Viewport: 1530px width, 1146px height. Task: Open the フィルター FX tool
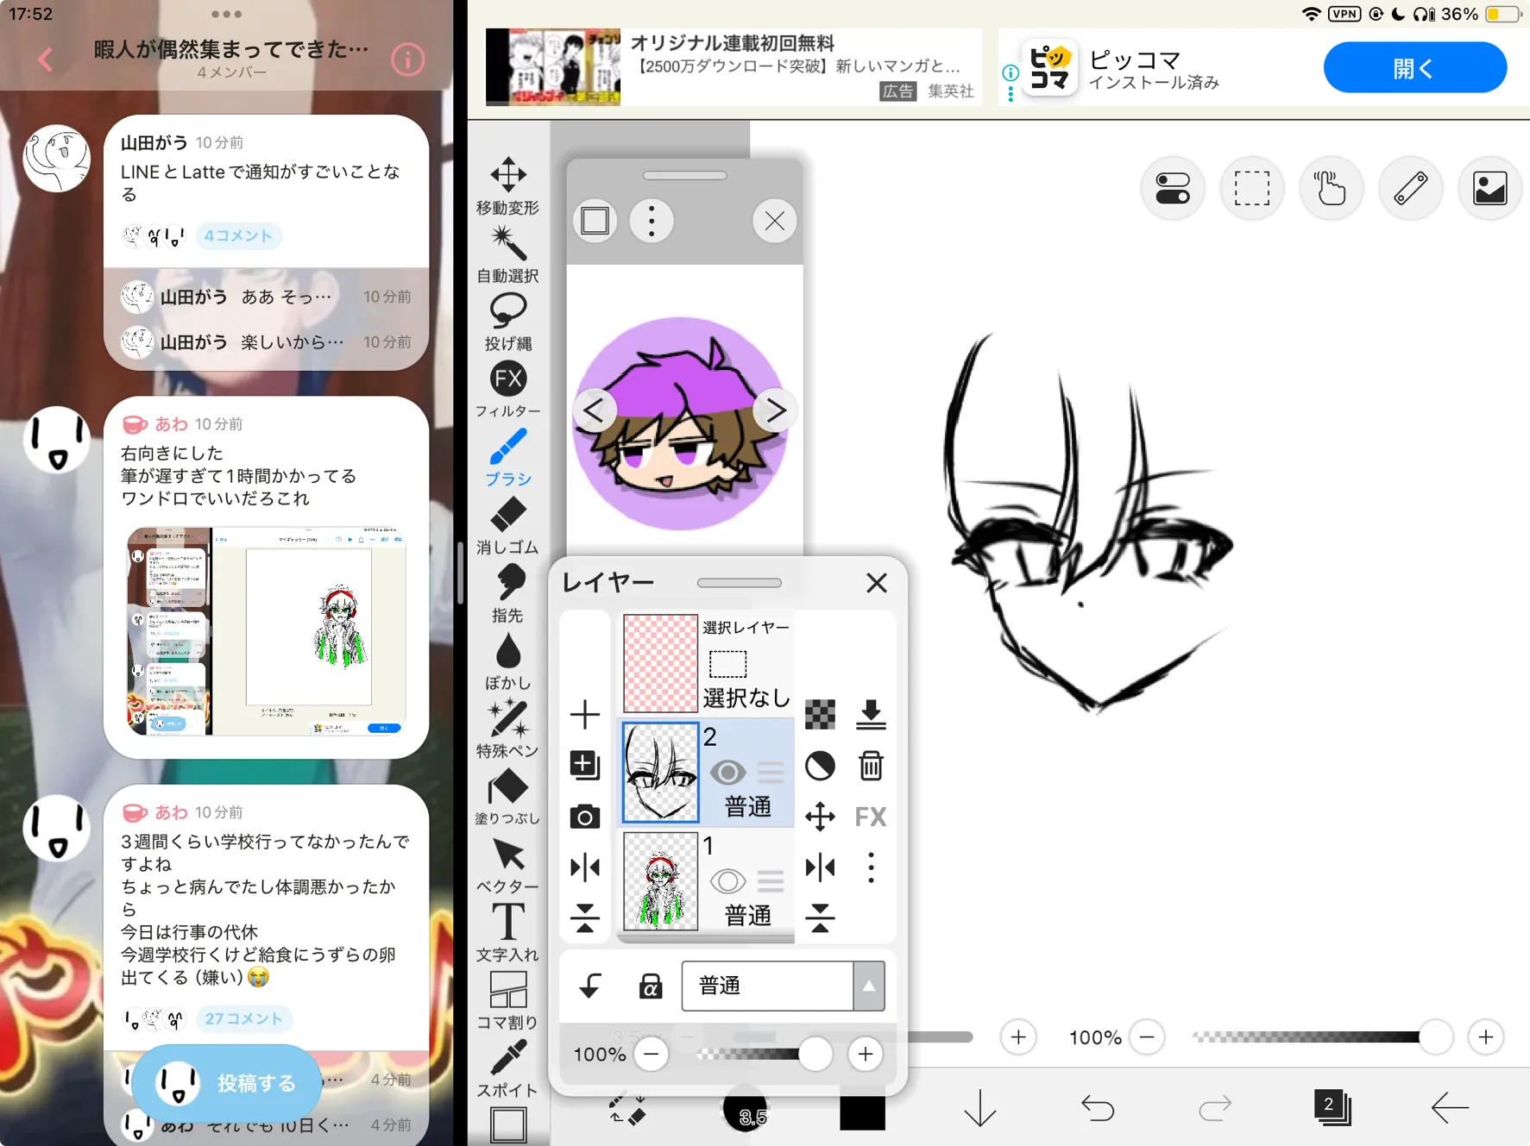(x=507, y=390)
